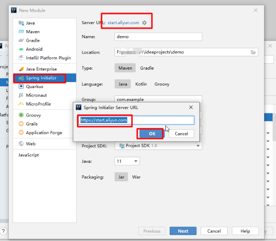Select Java module type

(x=44, y=23)
